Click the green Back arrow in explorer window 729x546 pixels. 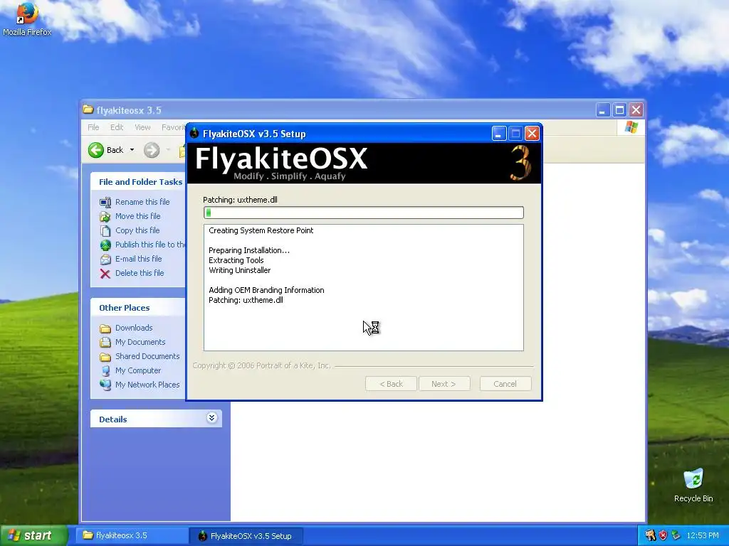(96, 150)
